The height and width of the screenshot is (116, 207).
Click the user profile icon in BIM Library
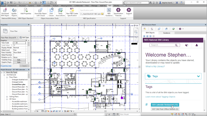[x=197, y=45]
